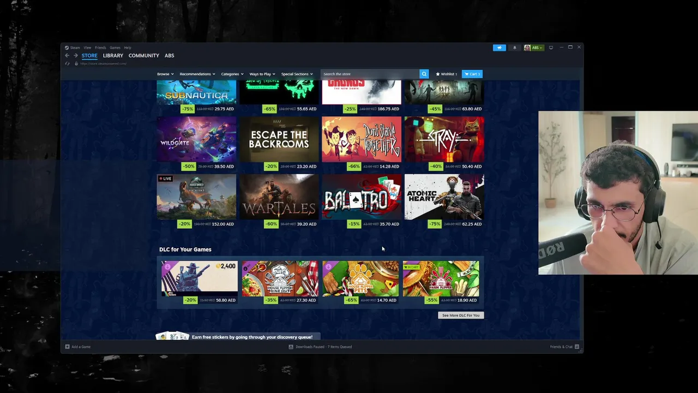698x393 pixels.
Task: Click the LIVE badge on Jurassic World Evolution
Action: point(165,178)
